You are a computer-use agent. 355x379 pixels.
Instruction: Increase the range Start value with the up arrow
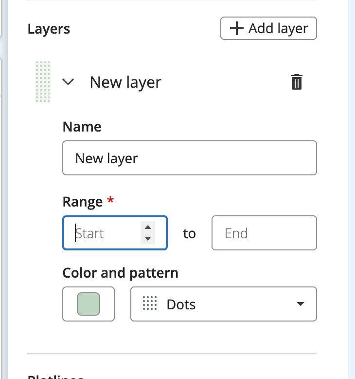(148, 227)
